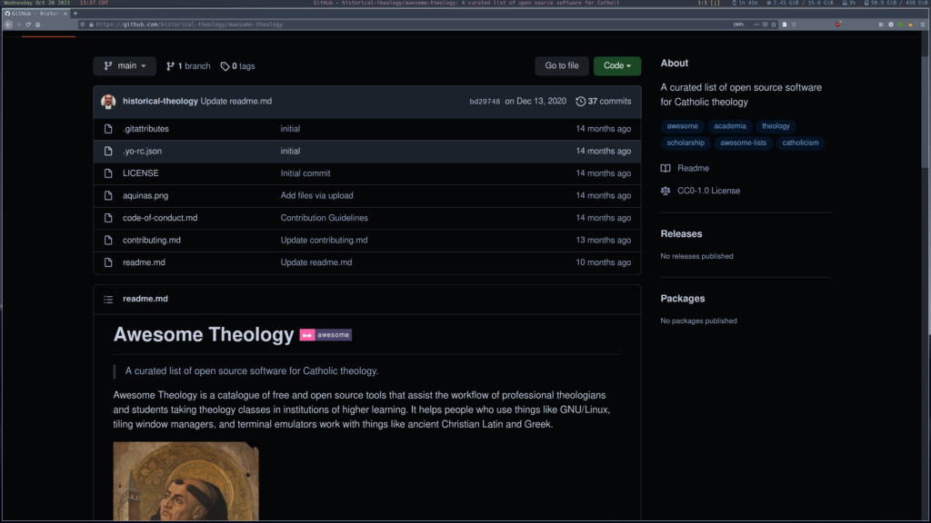Go to the browser home page icon
This screenshot has width=931, height=523.
click(x=38, y=25)
